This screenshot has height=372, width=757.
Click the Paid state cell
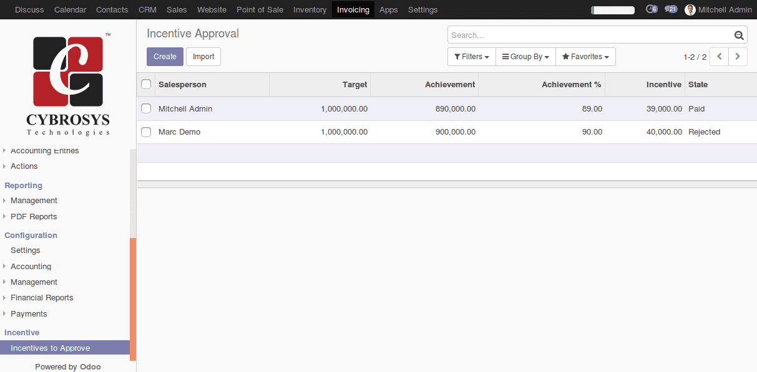coord(696,109)
